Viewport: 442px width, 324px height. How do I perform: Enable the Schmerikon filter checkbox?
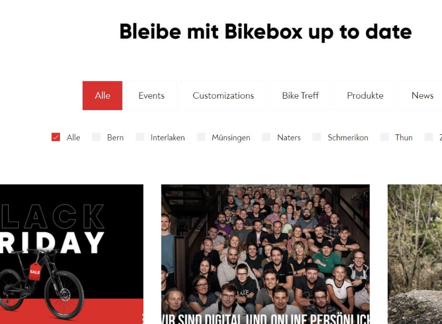pyautogui.click(x=317, y=137)
